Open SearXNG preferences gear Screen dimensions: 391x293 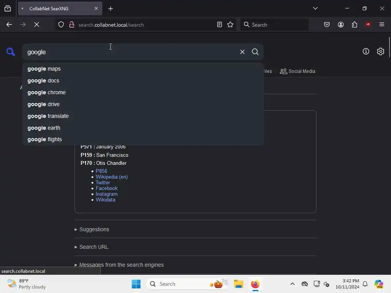(380, 52)
